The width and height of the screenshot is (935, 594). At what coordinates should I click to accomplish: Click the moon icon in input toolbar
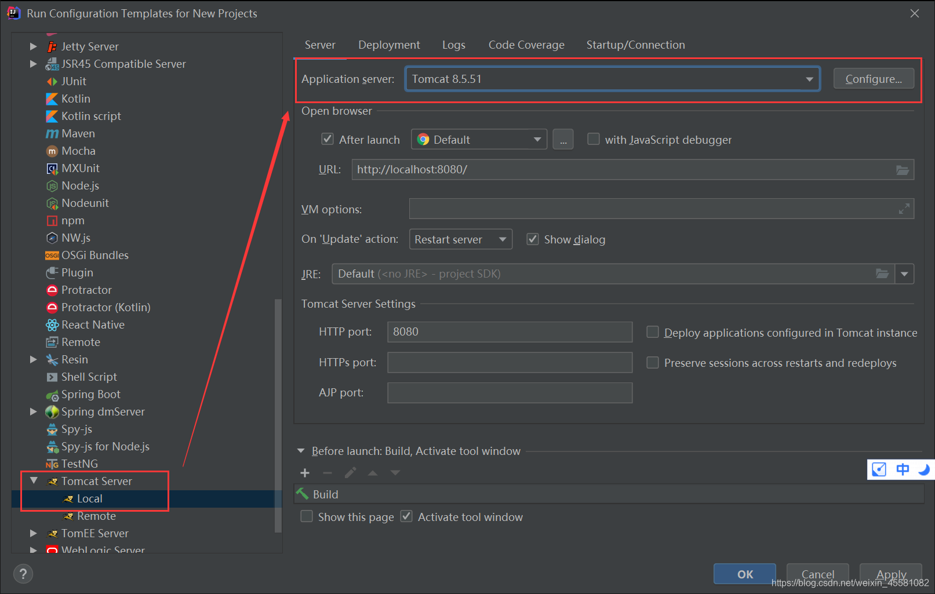(924, 469)
